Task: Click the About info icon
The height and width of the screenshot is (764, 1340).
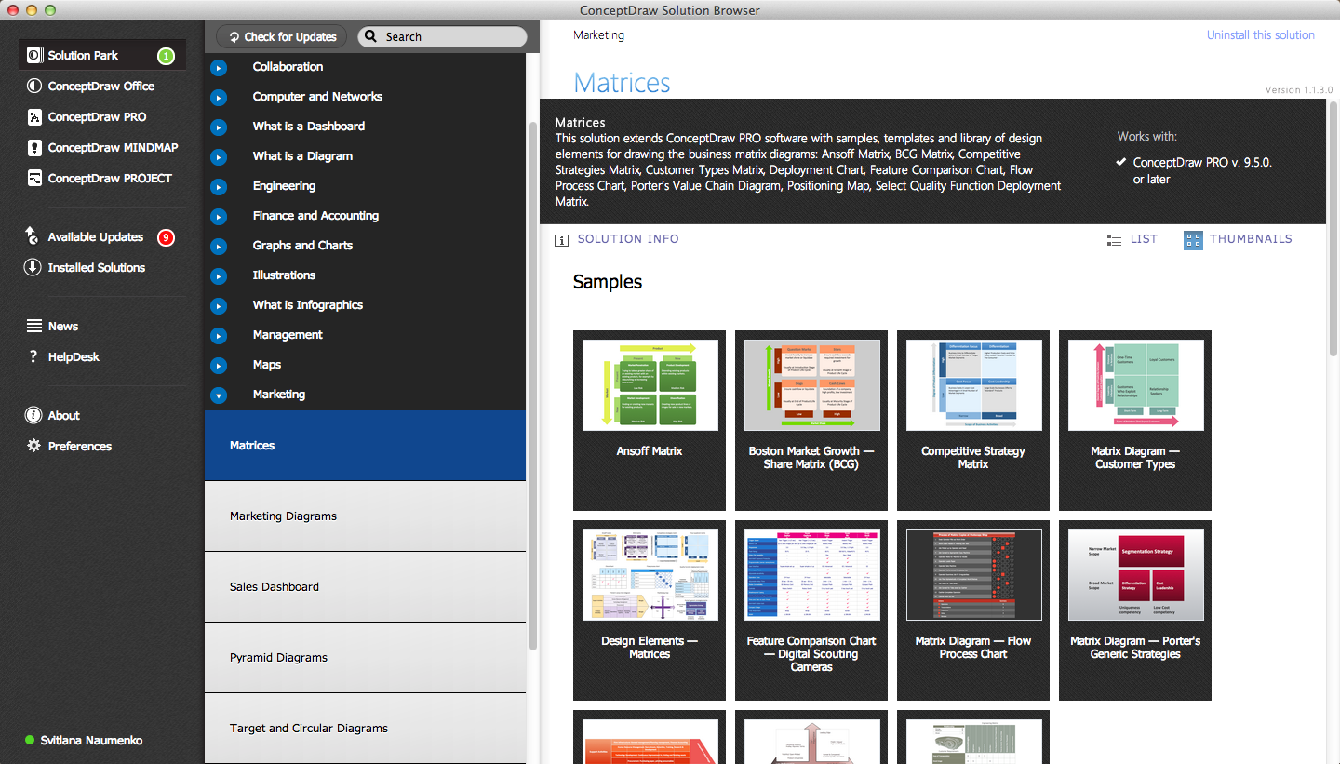Action: tap(34, 415)
